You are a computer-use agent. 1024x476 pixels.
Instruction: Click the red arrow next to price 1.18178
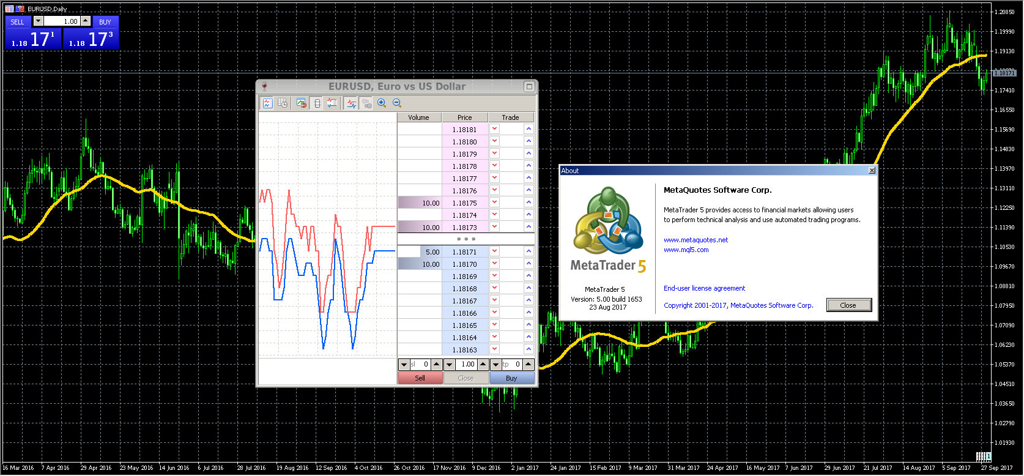click(495, 166)
